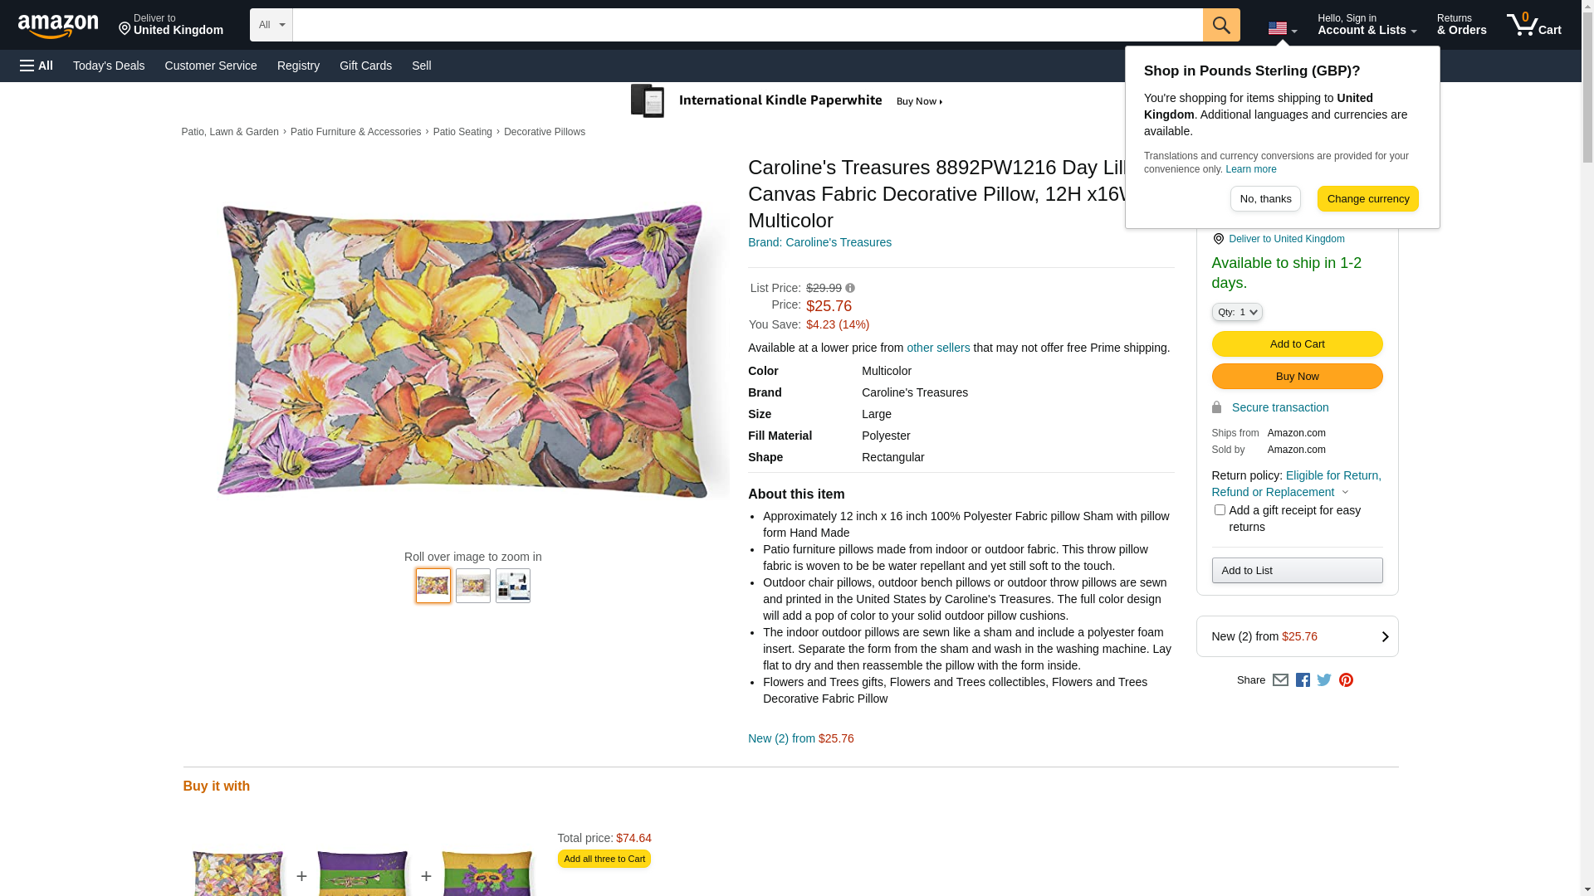This screenshot has width=1594, height=896.
Task: Click the Change currency button
Action: click(x=1367, y=199)
